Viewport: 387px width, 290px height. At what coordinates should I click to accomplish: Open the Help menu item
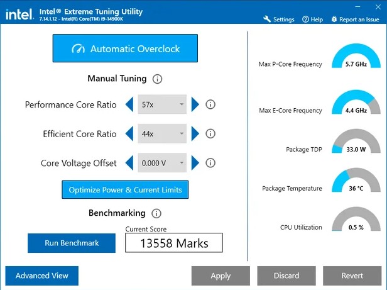coord(312,20)
